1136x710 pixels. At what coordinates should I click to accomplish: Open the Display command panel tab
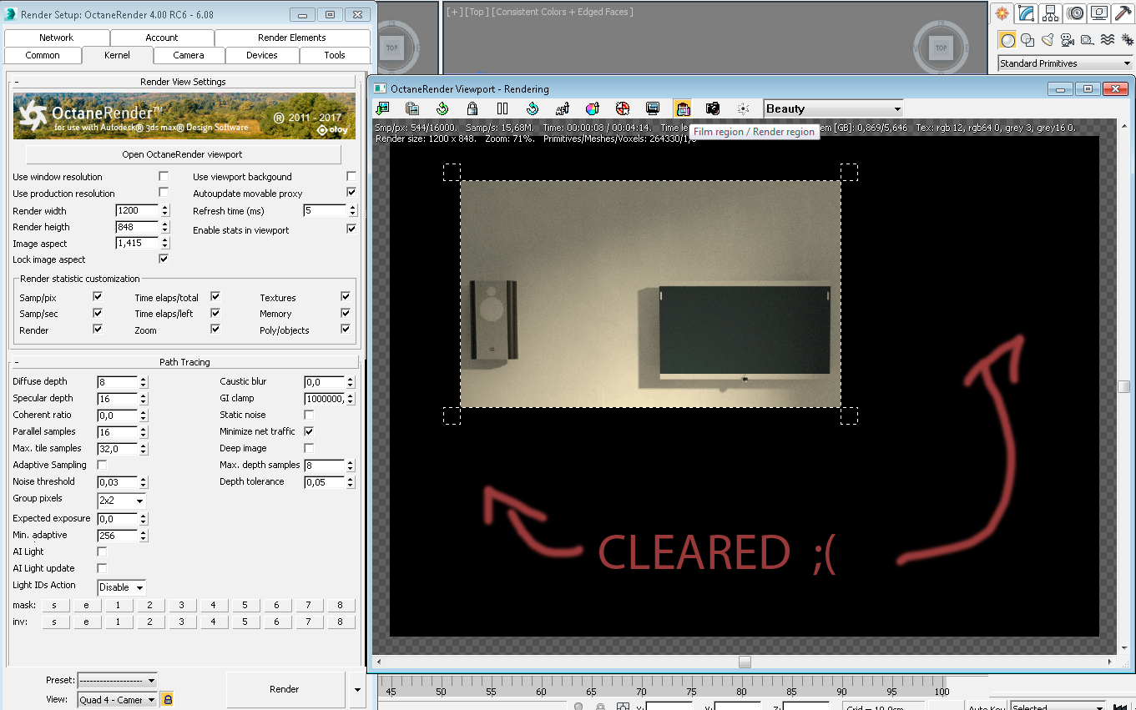[1099, 13]
